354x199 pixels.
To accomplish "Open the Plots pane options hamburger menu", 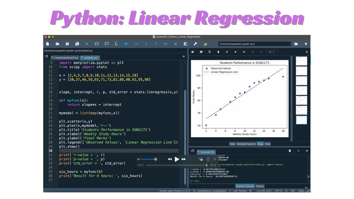I will pyautogui.click(x=307, y=52).
